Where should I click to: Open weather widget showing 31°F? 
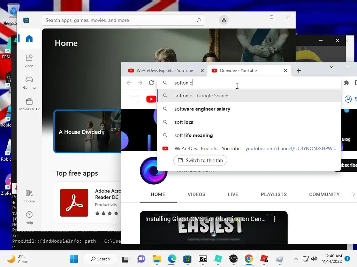pyautogui.click(x=18, y=259)
